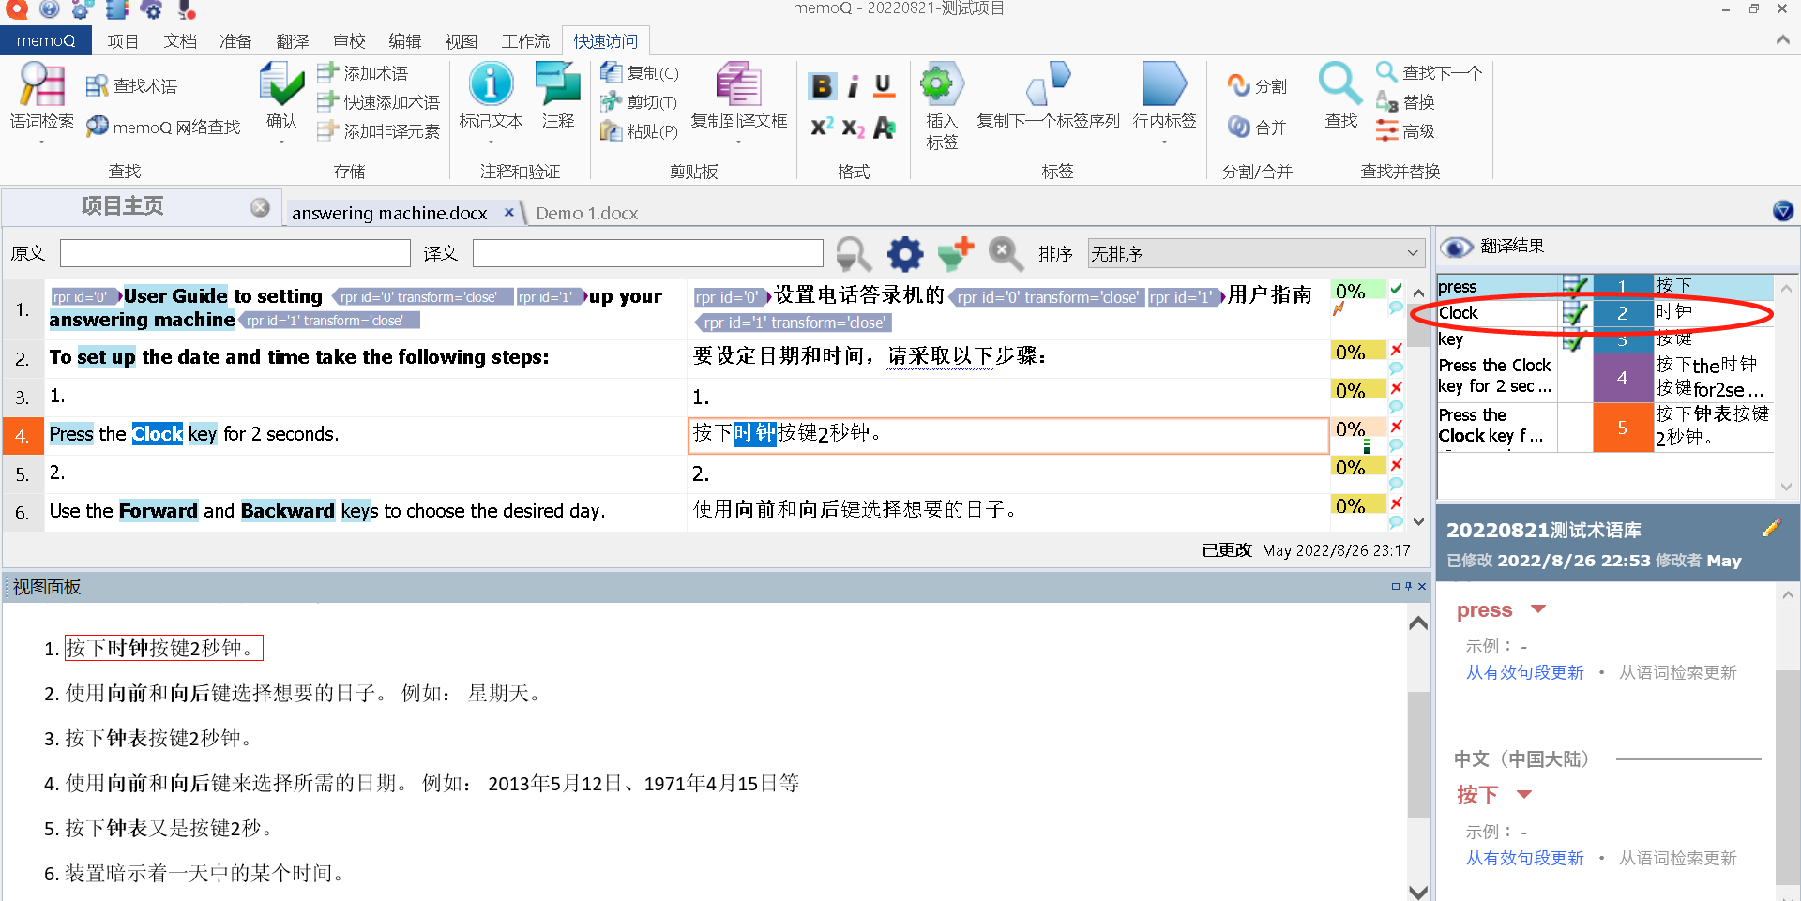Apply subscript formatting
Image resolution: width=1801 pixels, height=901 pixels.
(853, 128)
